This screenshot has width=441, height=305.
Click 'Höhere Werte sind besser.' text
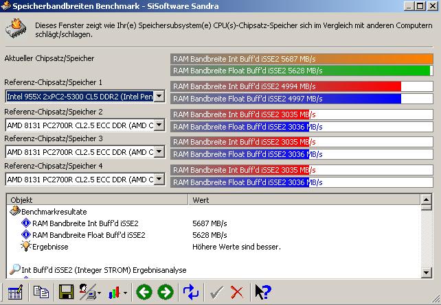coord(236,247)
